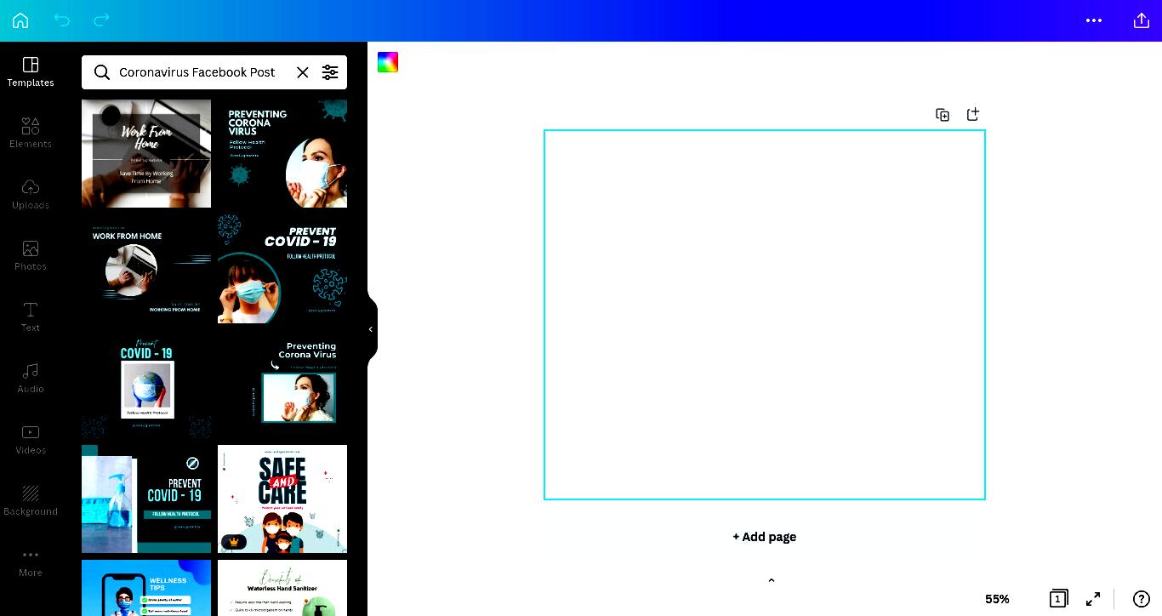Open the Videos tab

[31, 440]
